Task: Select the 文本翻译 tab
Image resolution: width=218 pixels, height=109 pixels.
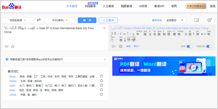Action: point(72,6)
